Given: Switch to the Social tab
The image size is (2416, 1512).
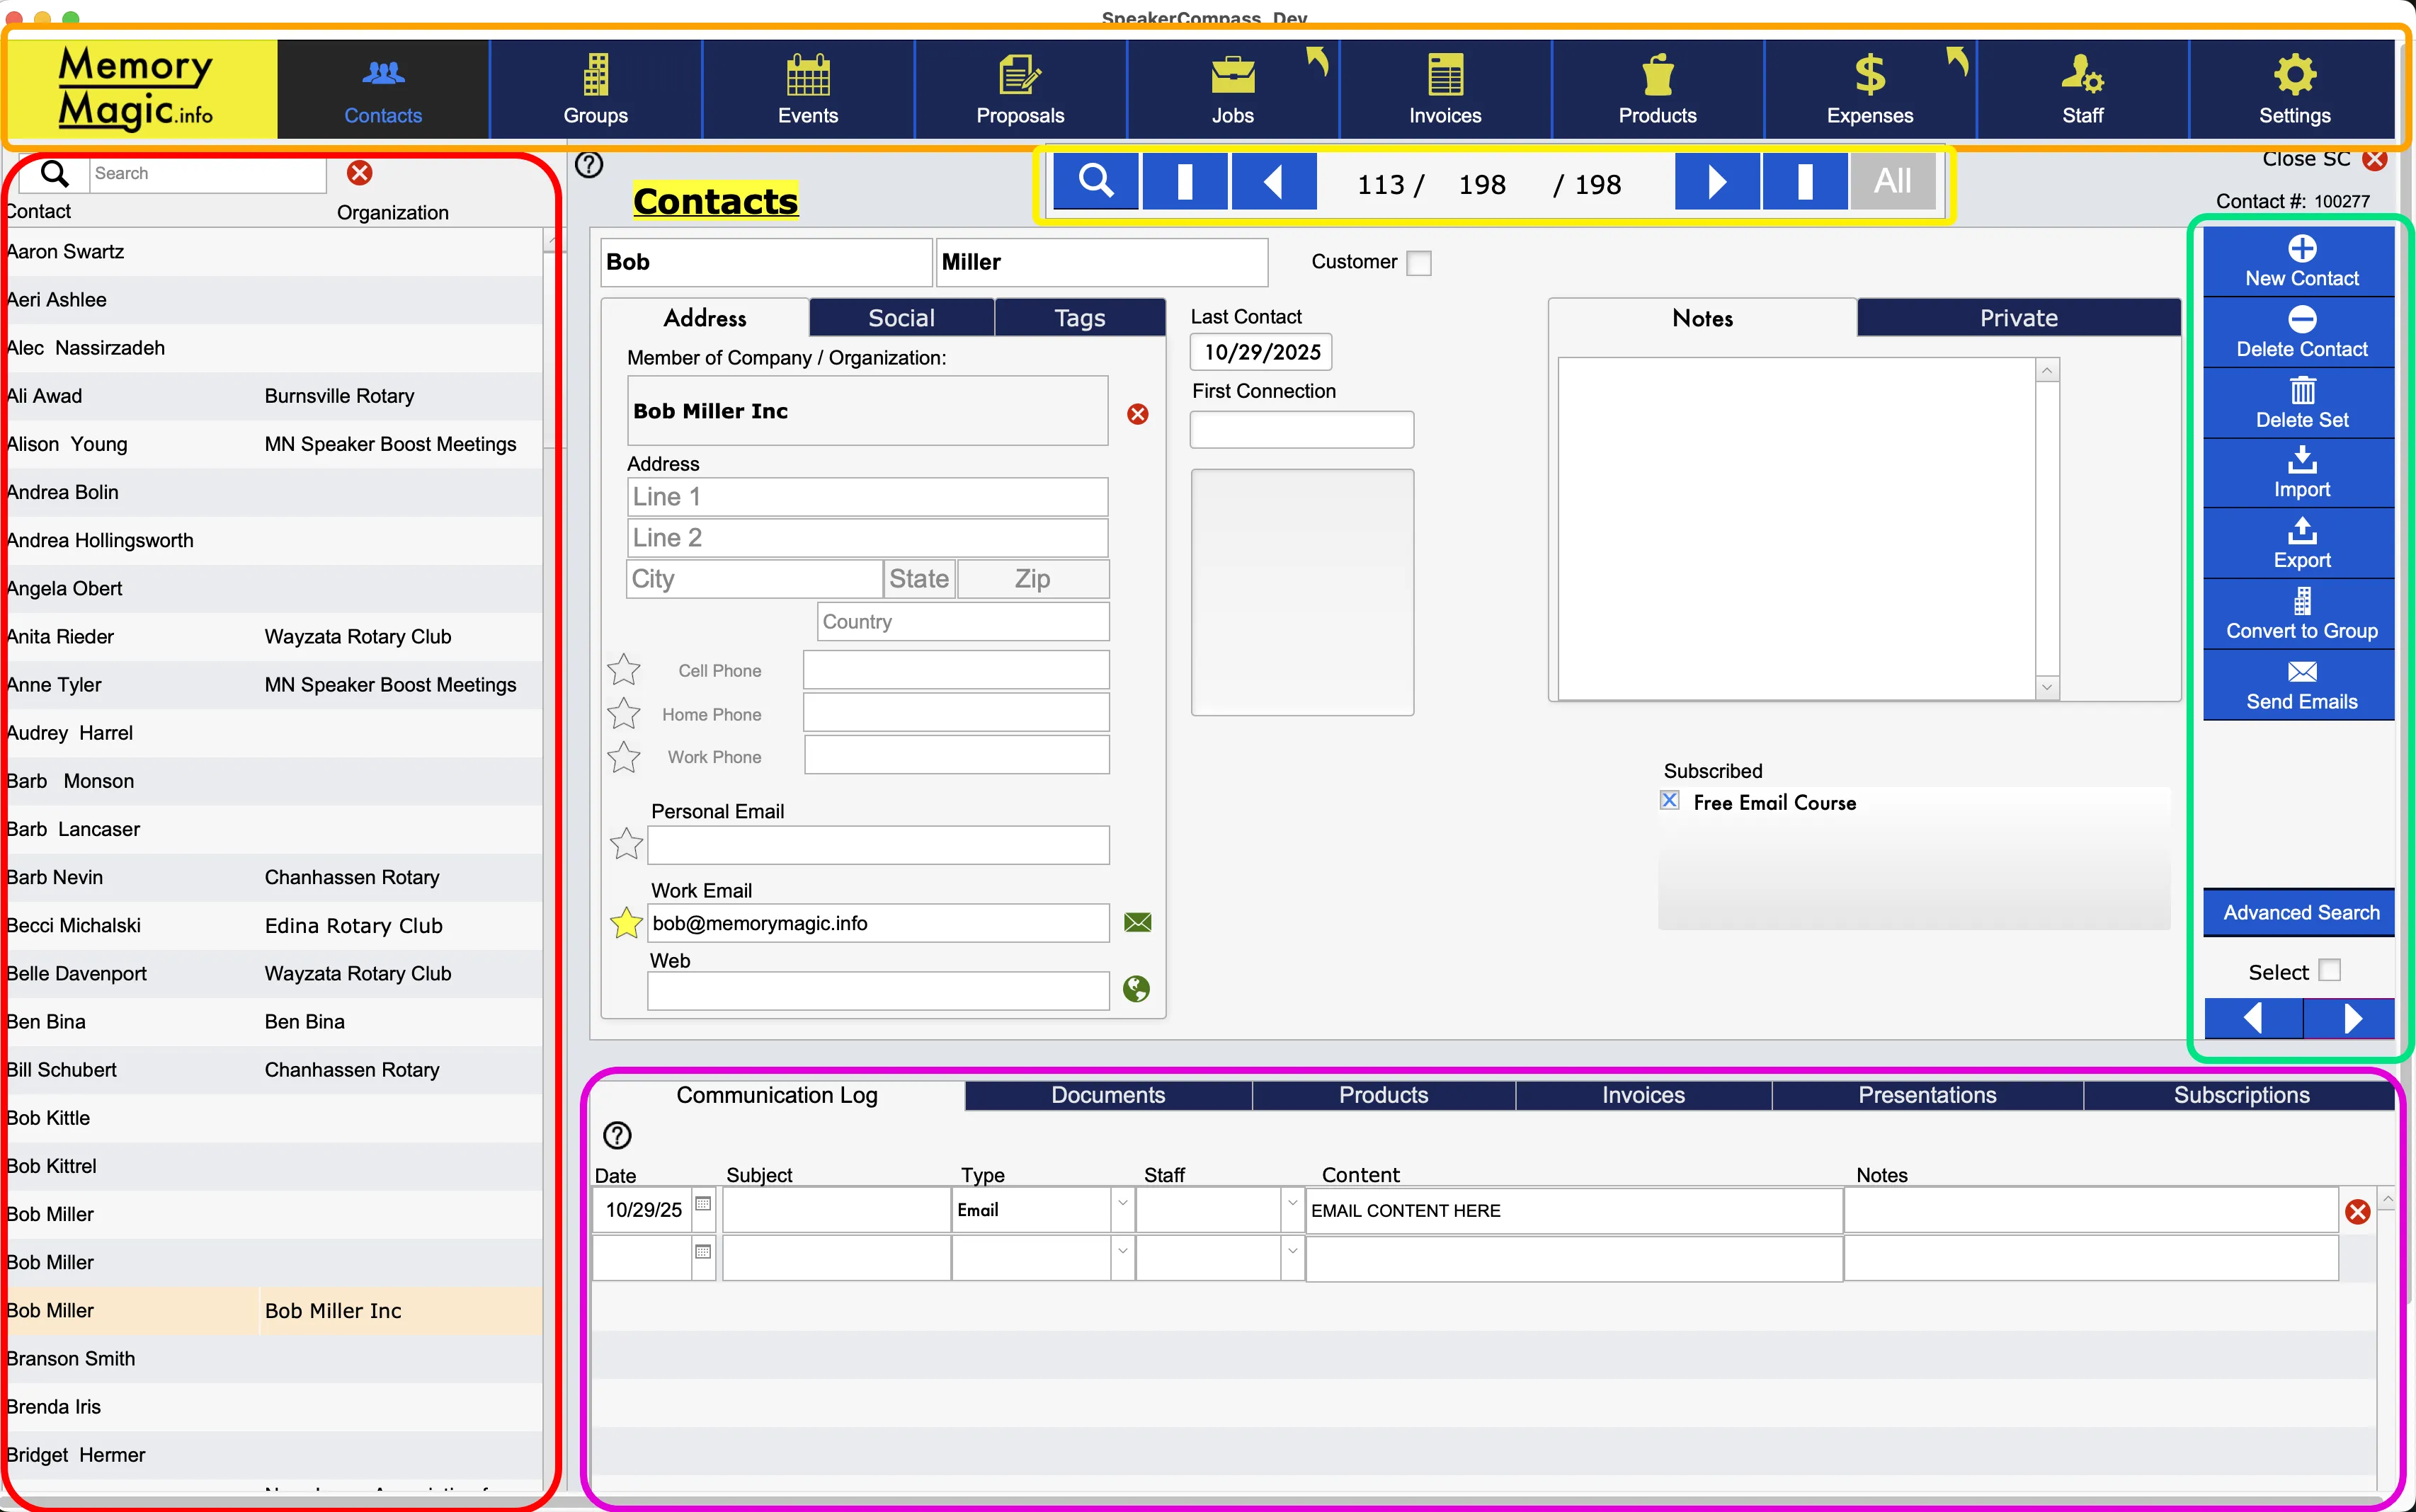Looking at the screenshot, I should click(x=900, y=318).
